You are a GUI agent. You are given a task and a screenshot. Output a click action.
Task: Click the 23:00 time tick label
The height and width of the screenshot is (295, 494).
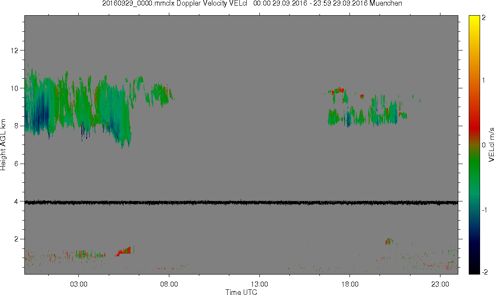click(440, 284)
